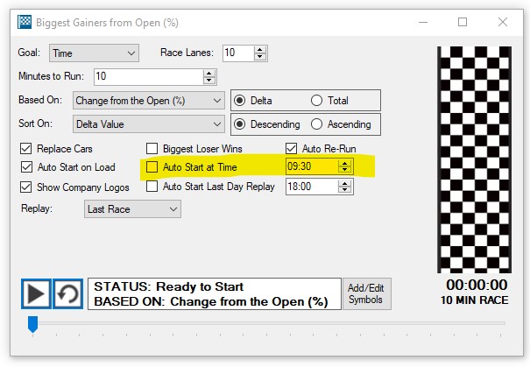Uncheck the Replace Cars checkbox
Screen dimensions: 530x367
pyautogui.click(x=26, y=149)
